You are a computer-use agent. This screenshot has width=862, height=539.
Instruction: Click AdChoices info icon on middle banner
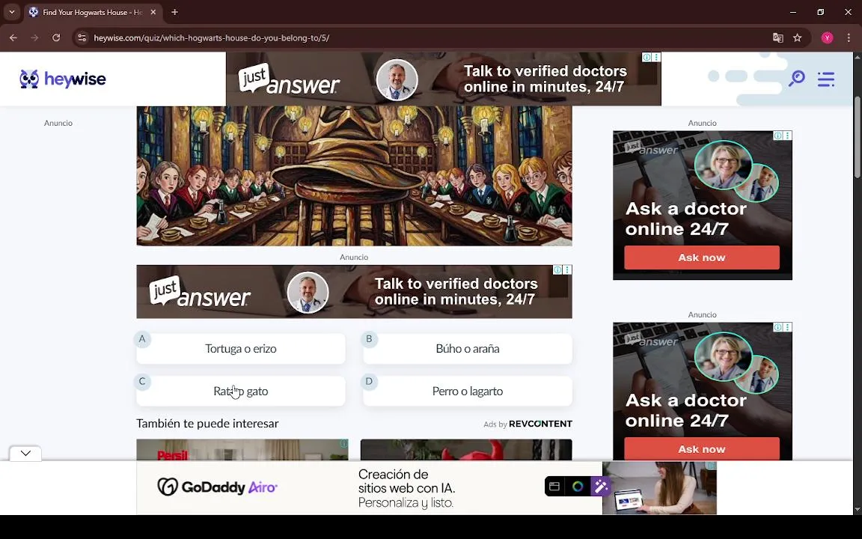pyautogui.click(x=557, y=269)
